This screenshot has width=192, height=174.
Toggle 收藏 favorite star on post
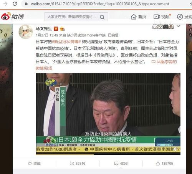tap(30, 163)
